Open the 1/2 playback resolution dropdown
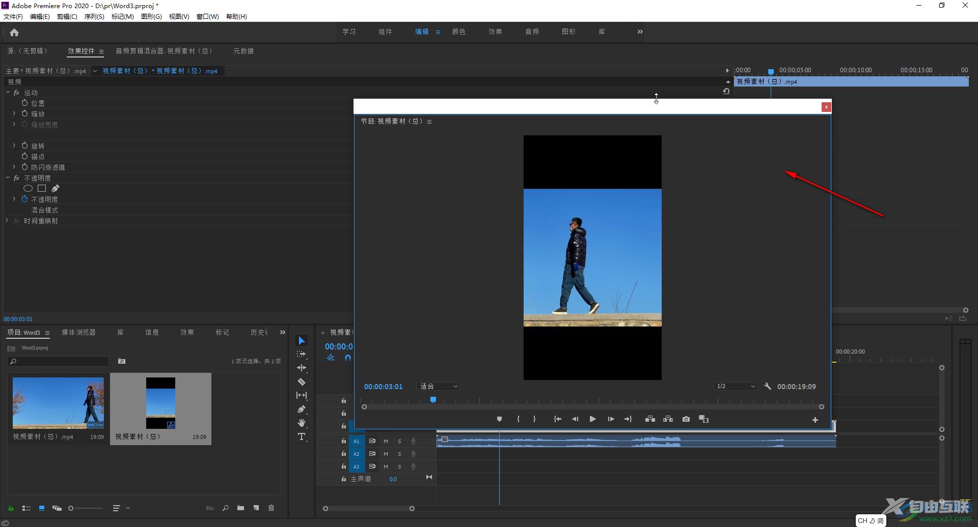Image resolution: width=978 pixels, height=527 pixels. (x=736, y=387)
